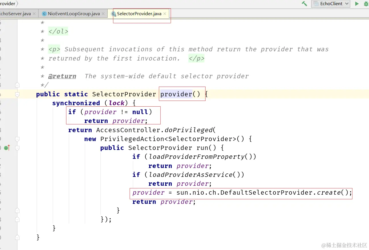369x250 pixels.
Task: Collapse the run() method fold marker
Action: 17,148
